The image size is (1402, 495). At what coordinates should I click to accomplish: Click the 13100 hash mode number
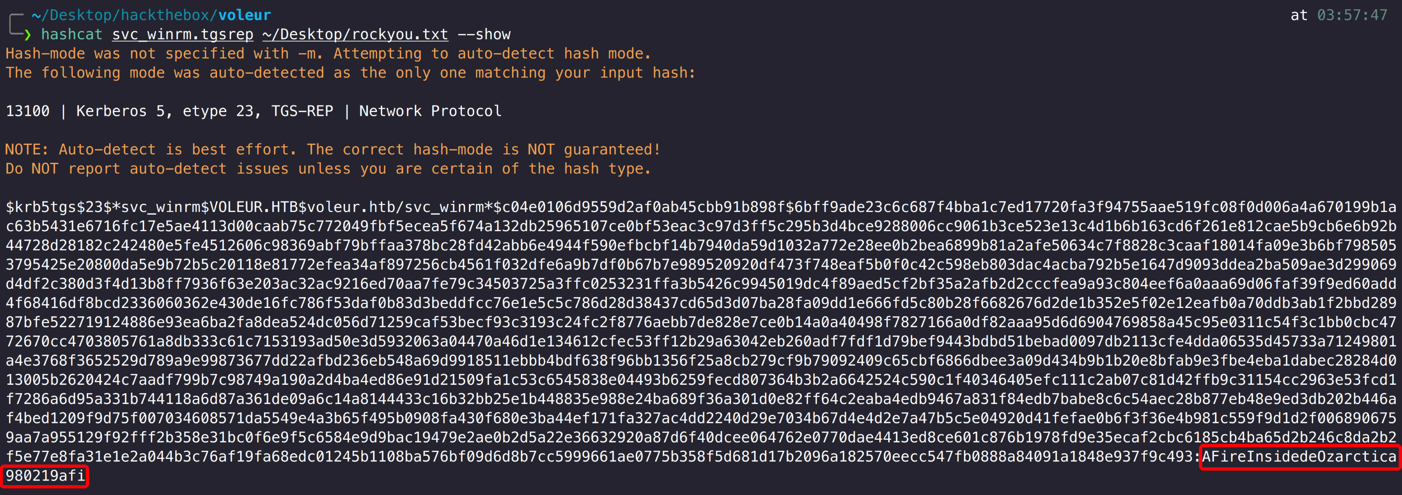(x=27, y=112)
